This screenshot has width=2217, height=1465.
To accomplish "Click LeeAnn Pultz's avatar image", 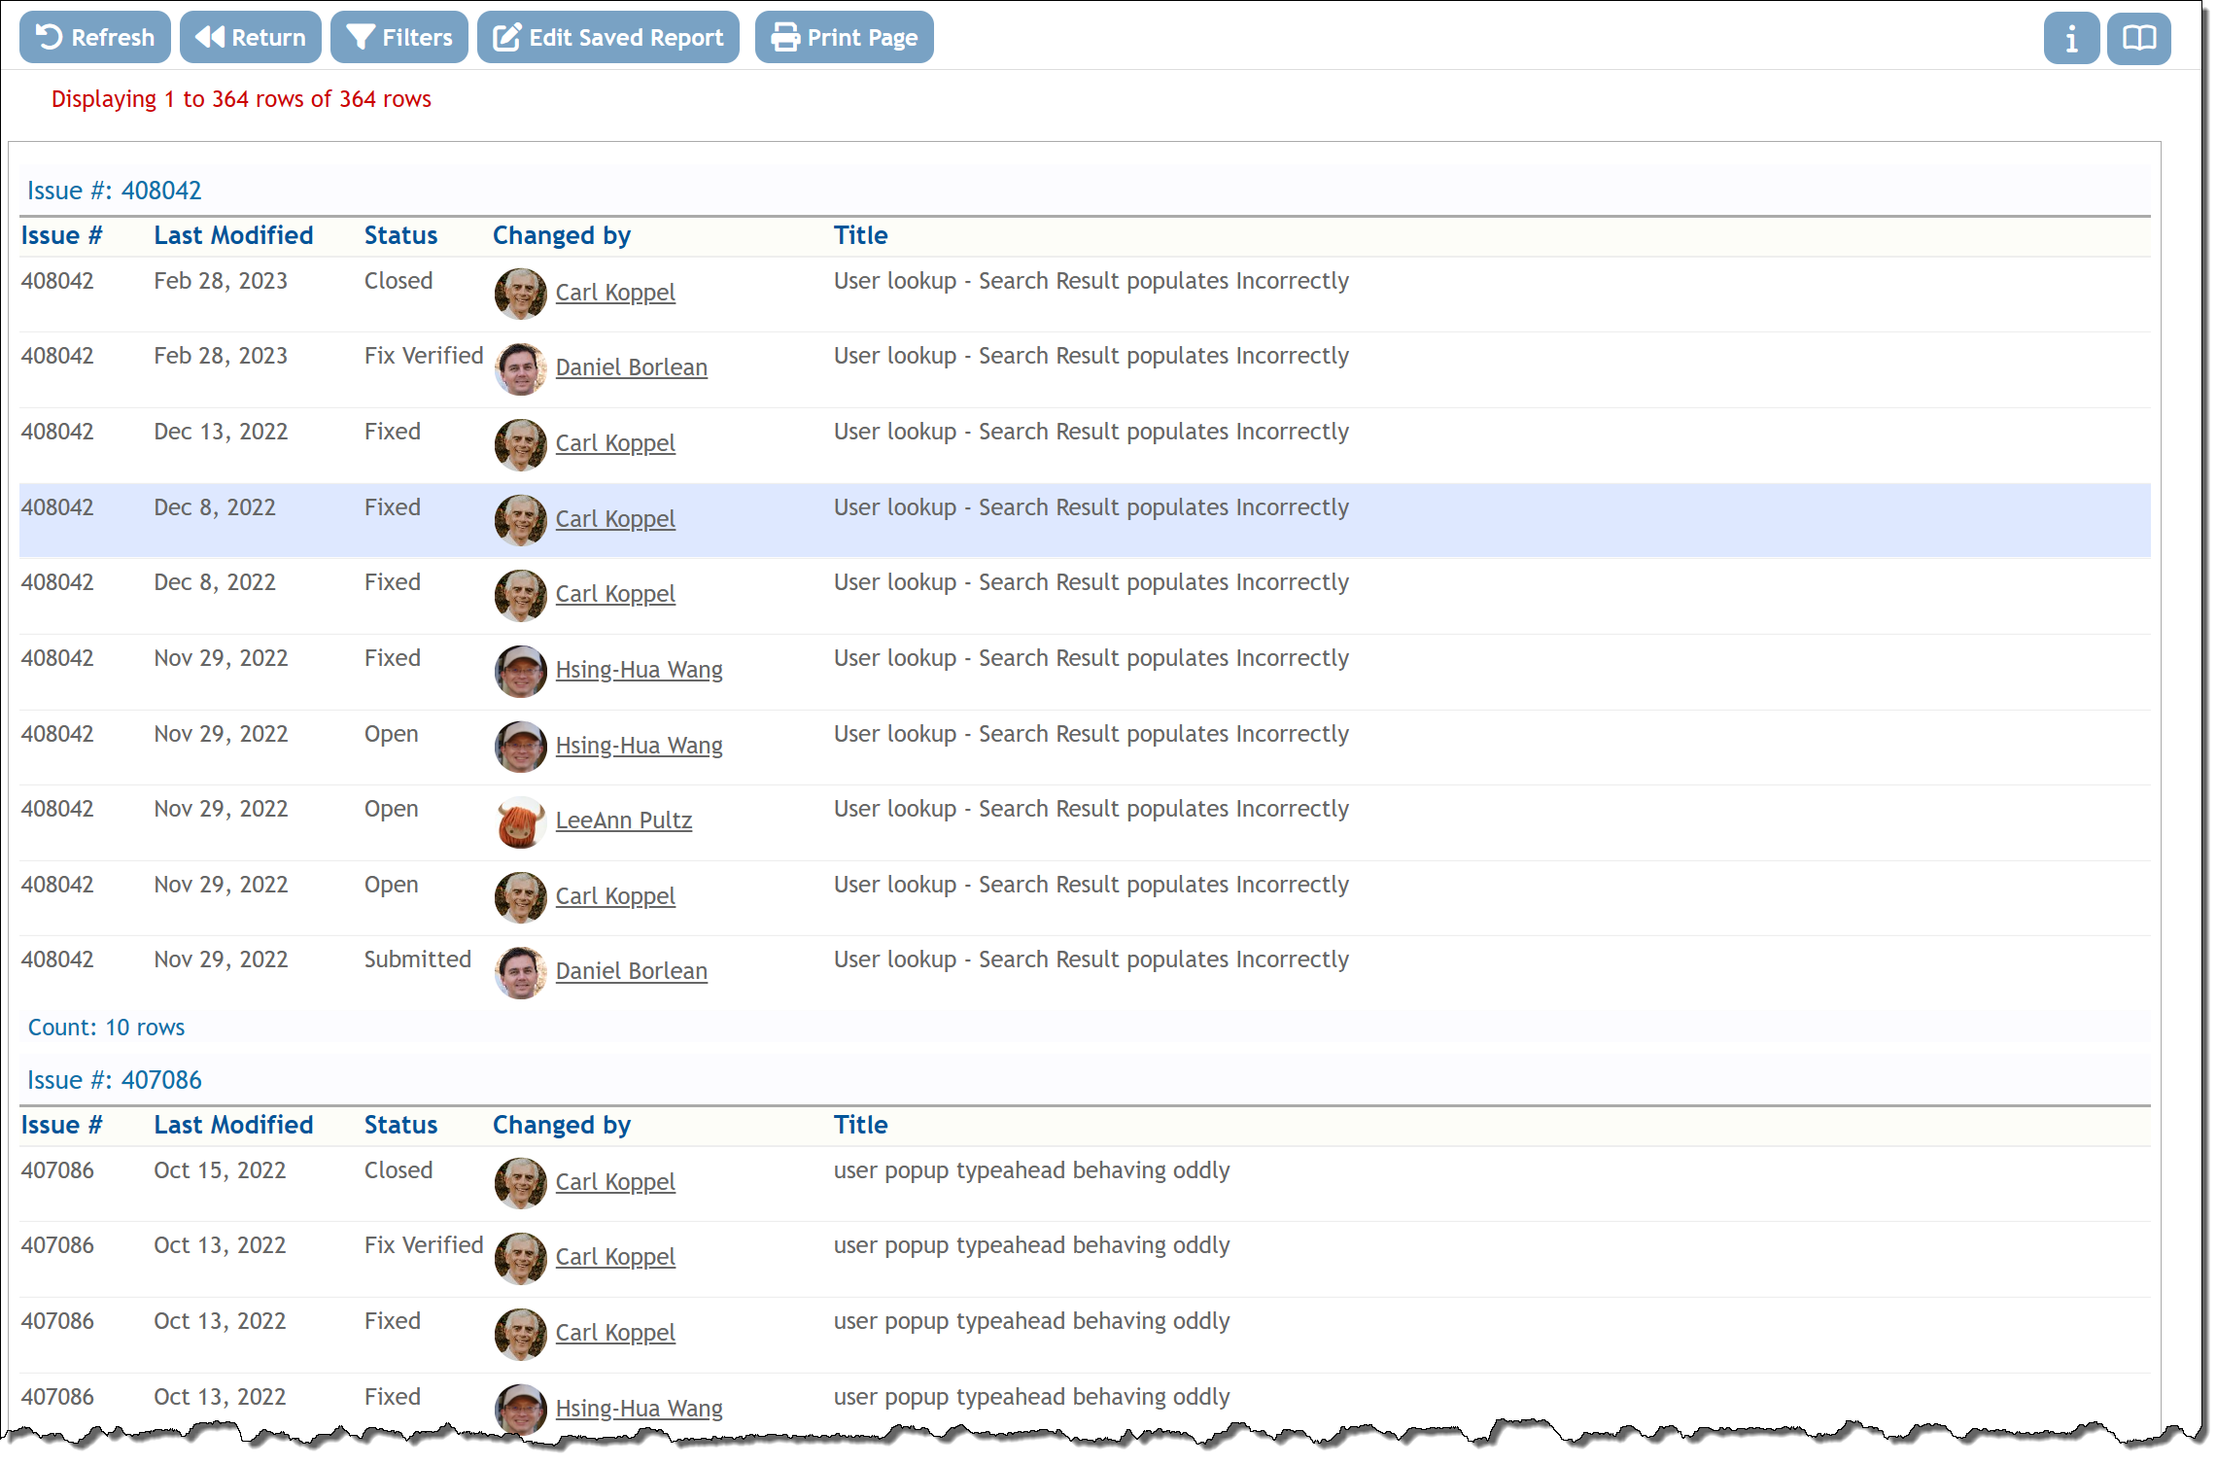I will (520, 822).
